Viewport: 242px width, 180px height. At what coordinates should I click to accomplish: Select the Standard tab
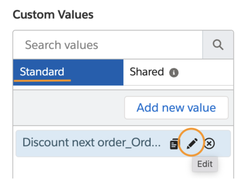point(68,72)
